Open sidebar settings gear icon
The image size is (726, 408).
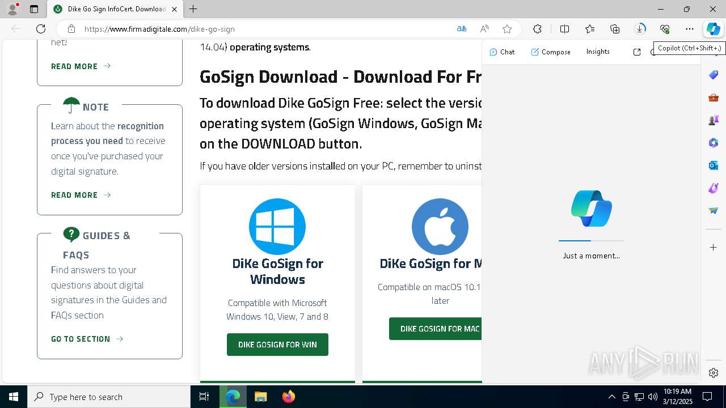714,373
